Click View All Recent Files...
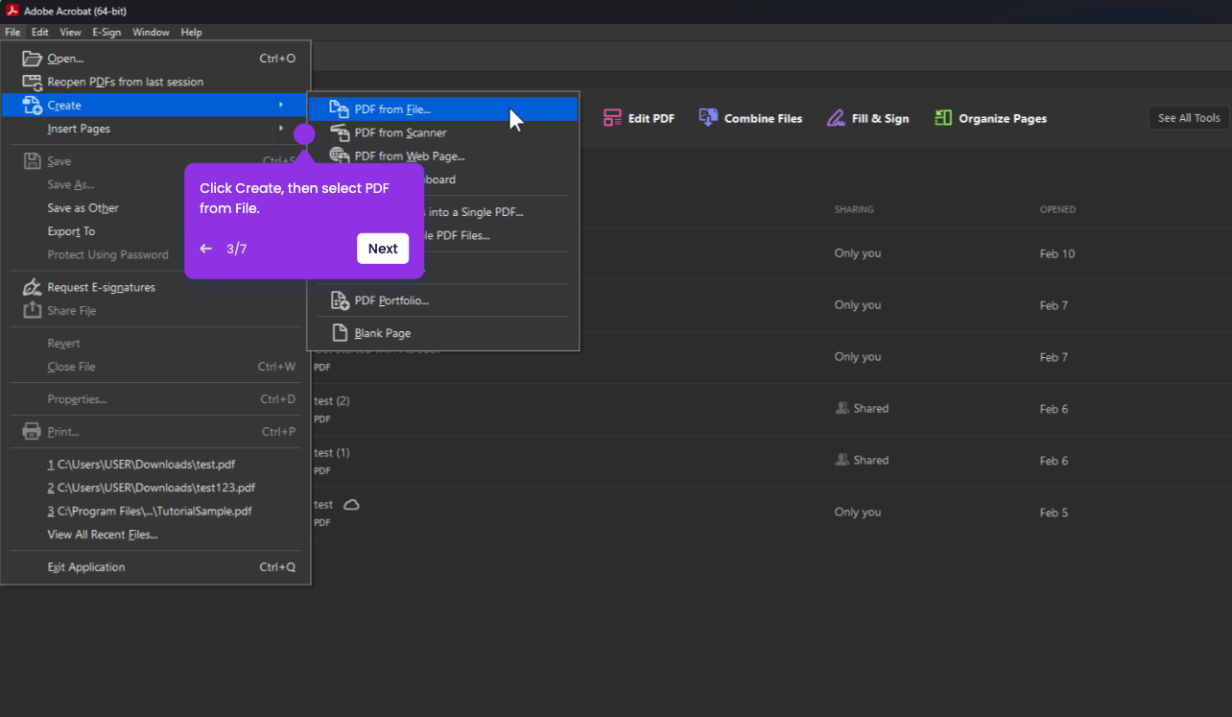 tap(103, 535)
